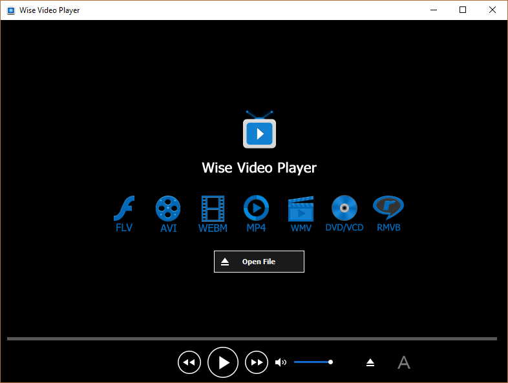Start playback with the Play button
The height and width of the screenshot is (383, 508).
pos(223,362)
